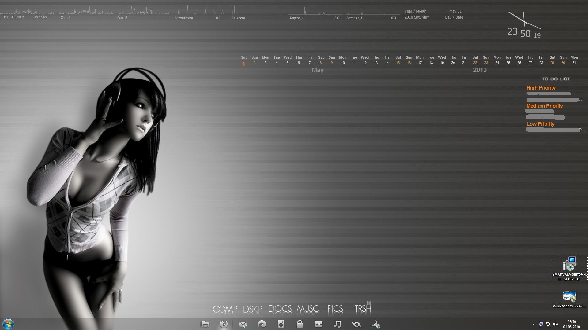Open the DOCS launcher shortcut

(280, 309)
